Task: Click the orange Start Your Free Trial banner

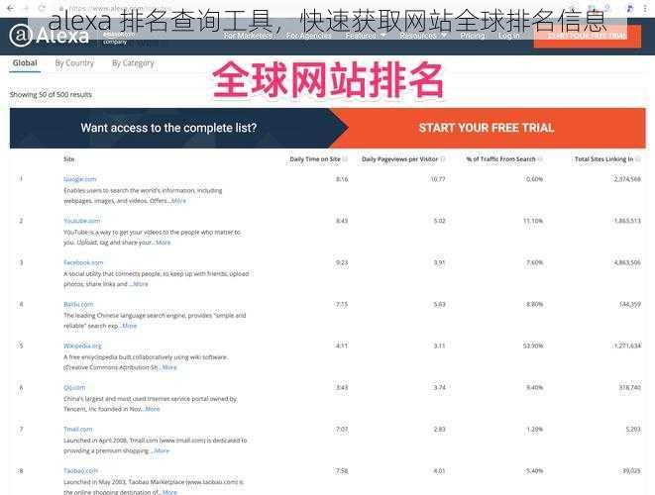Action: click(x=487, y=128)
